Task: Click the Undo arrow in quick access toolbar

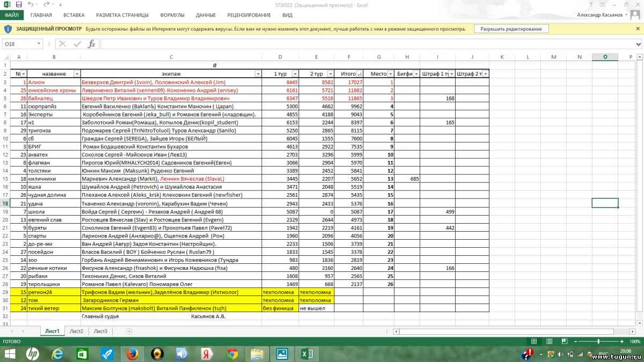Action: [x=30, y=4]
